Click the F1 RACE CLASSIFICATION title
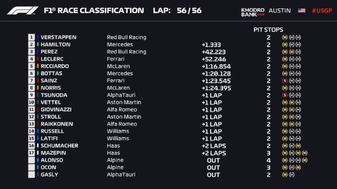The image size is (337, 189). pyautogui.click(x=94, y=10)
